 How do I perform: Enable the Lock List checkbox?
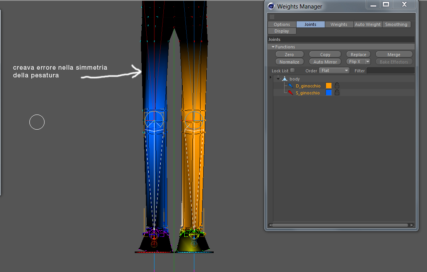click(x=292, y=70)
